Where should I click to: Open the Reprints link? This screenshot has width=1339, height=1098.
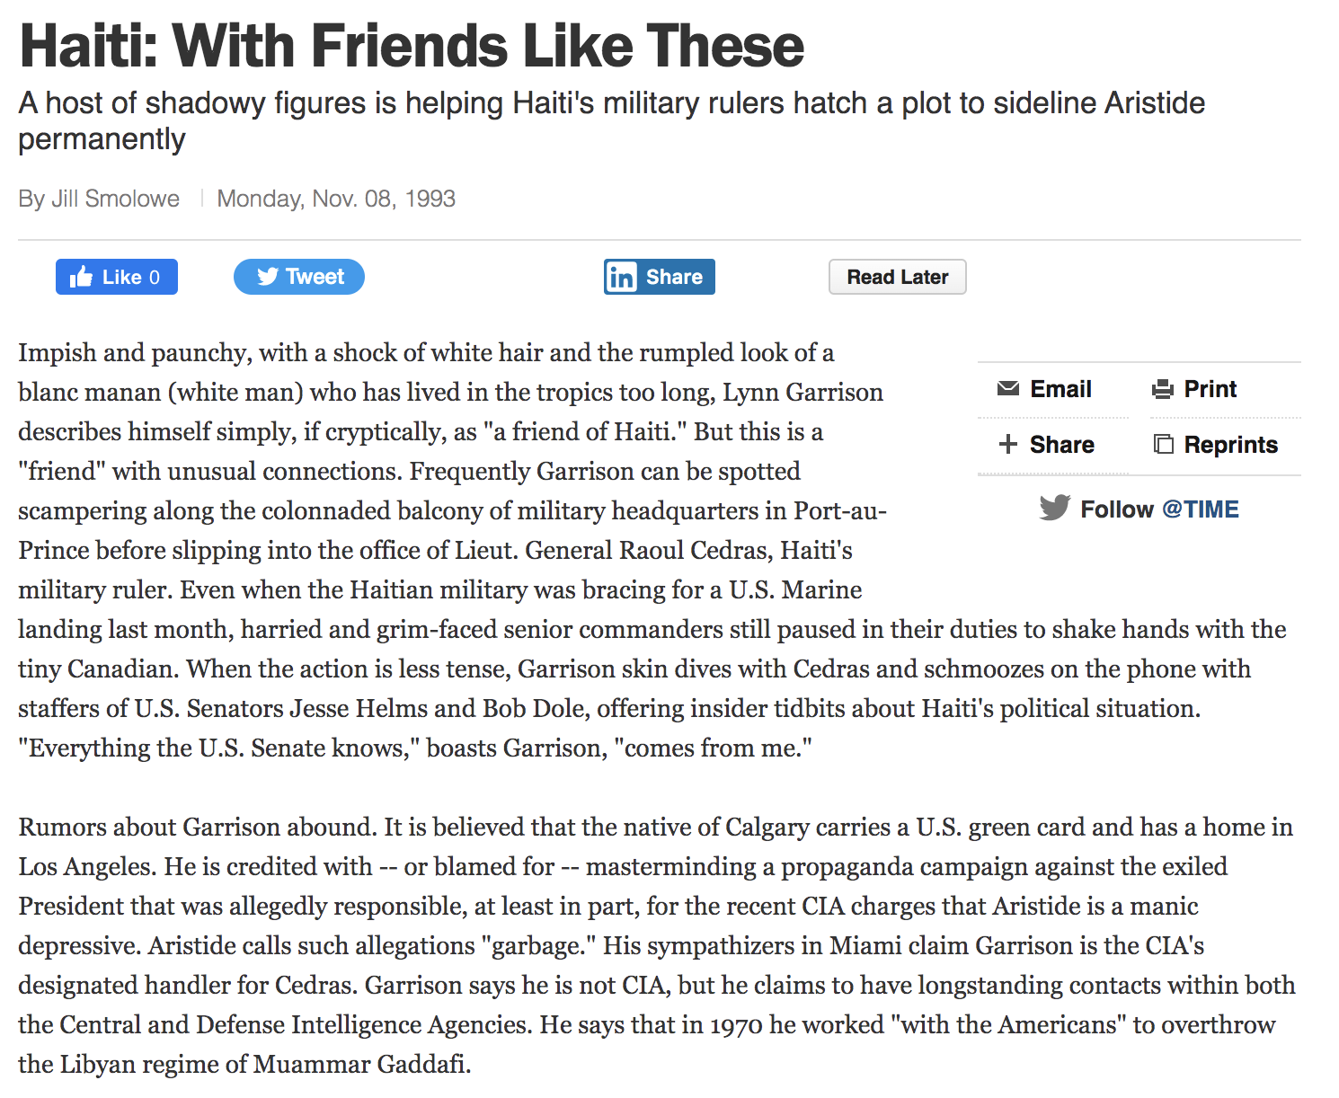tap(1230, 445)
